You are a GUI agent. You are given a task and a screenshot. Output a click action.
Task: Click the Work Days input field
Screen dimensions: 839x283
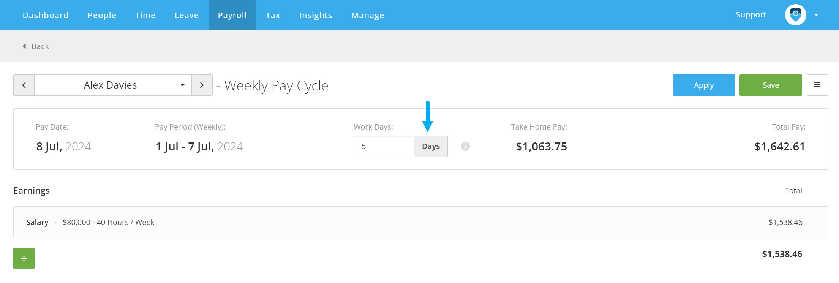tap(384, 146)
